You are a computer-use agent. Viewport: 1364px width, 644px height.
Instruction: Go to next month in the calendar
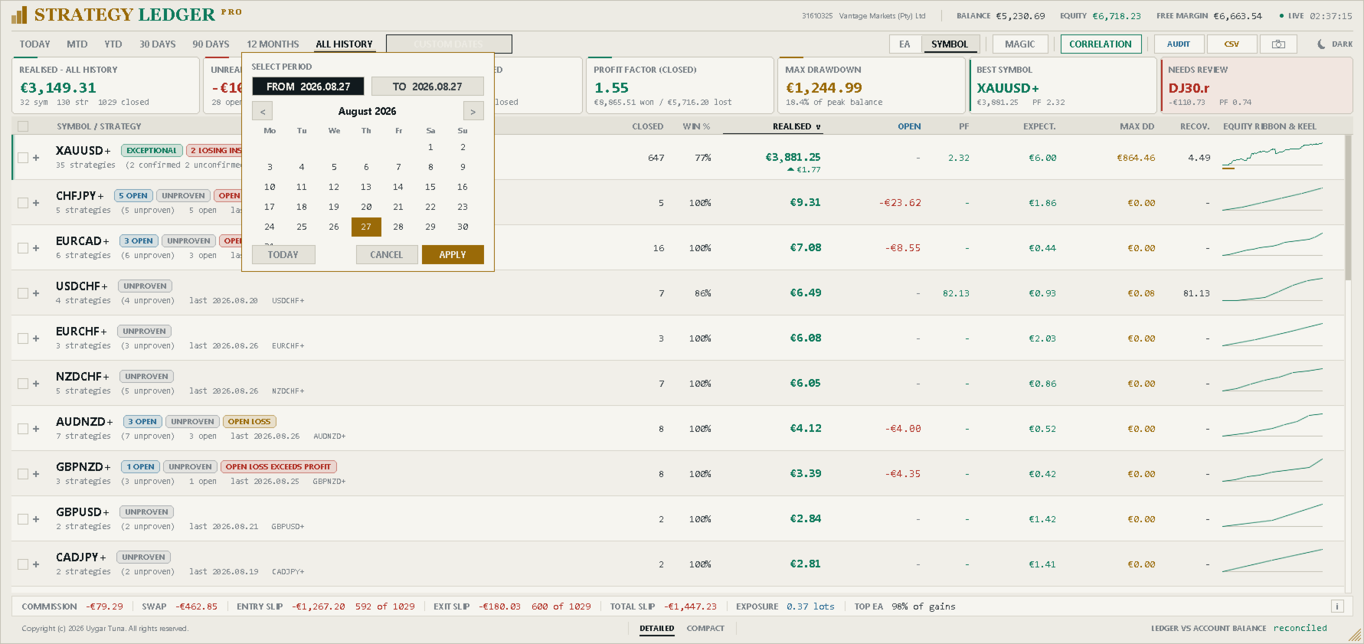coord(473,111)
